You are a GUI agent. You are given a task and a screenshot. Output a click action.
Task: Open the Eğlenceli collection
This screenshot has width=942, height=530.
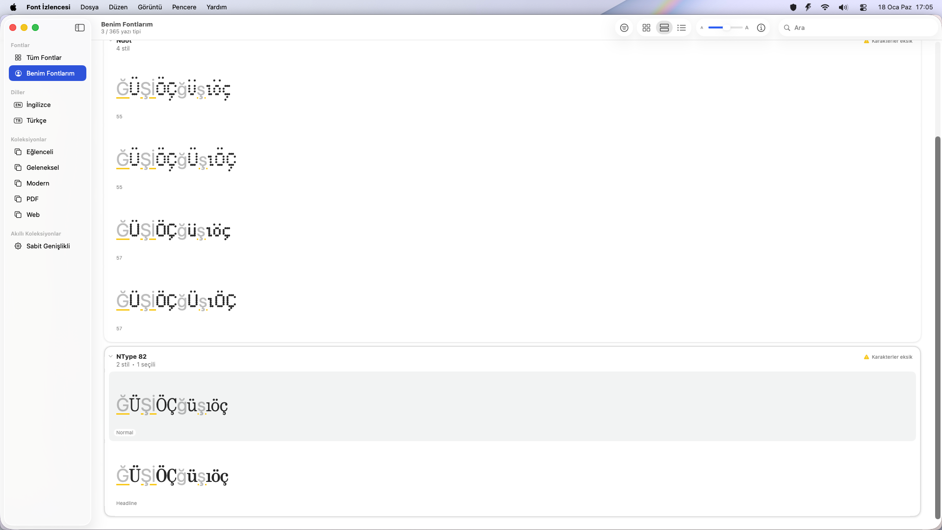[40, 152]
